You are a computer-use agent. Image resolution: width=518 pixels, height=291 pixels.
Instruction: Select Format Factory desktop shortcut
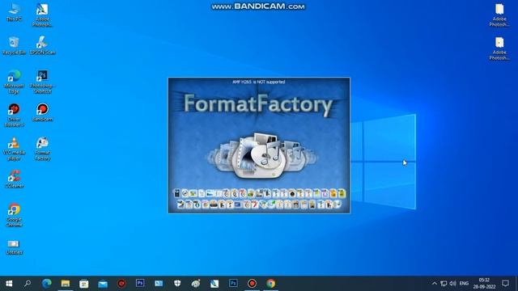click(x=43, y=149)
